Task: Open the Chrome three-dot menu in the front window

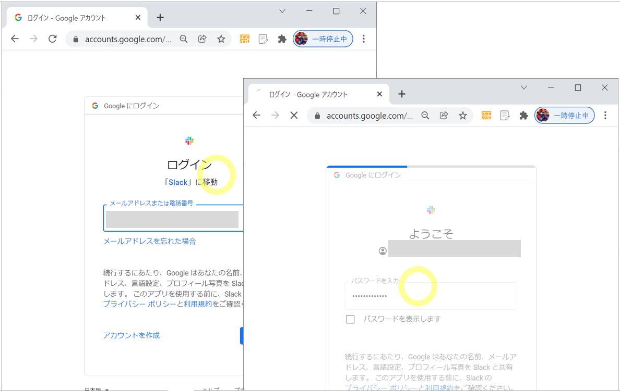Action: [x=605, y=116]
